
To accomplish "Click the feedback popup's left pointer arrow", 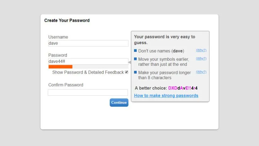I will pyautogui.click(x=129, y=63).
